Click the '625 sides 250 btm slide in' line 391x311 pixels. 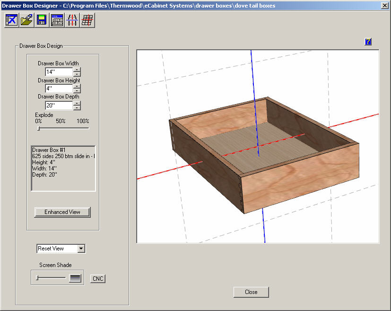point(63,156)
